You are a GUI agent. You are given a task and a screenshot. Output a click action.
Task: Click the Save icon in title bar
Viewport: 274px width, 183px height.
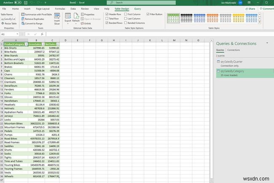(x=26, y=3)
